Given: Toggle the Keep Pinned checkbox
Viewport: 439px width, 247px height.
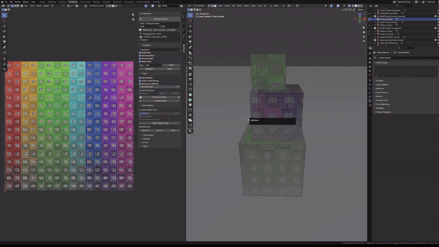Looking at the screenshot, I should [140, 61].
